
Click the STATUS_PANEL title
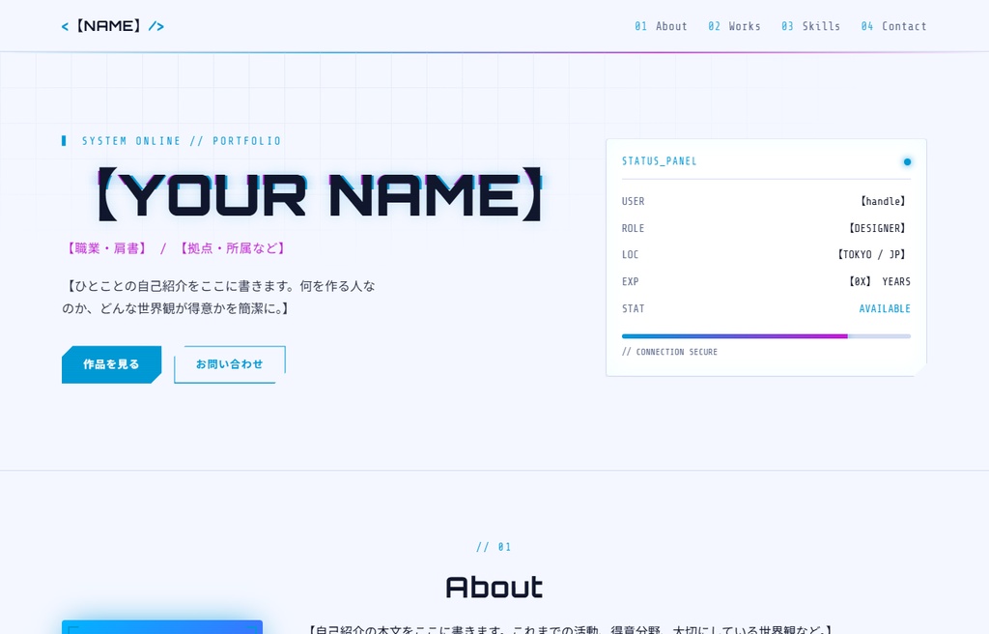(x=659, y=161)
